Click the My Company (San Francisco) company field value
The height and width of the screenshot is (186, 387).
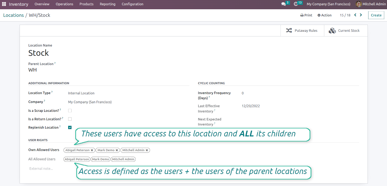click(90, 102)
